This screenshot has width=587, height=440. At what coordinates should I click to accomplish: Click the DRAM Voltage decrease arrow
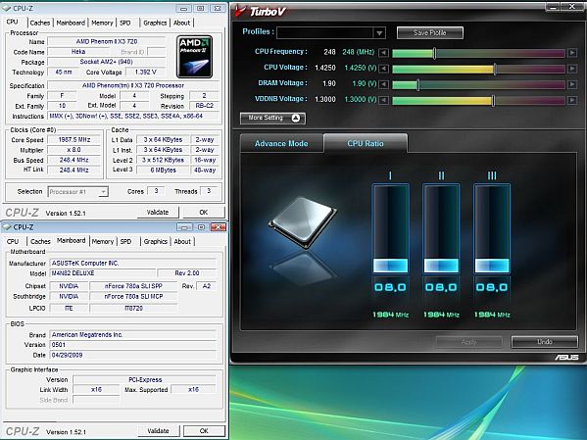point(383,84)
